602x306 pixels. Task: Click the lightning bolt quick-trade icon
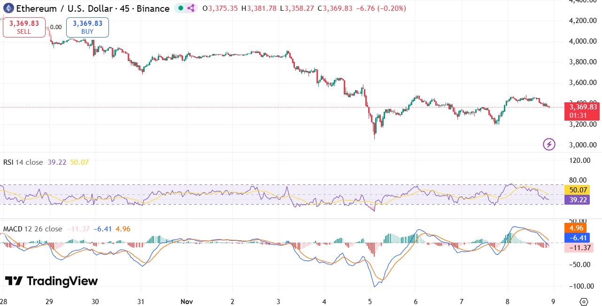coord(548,144)
